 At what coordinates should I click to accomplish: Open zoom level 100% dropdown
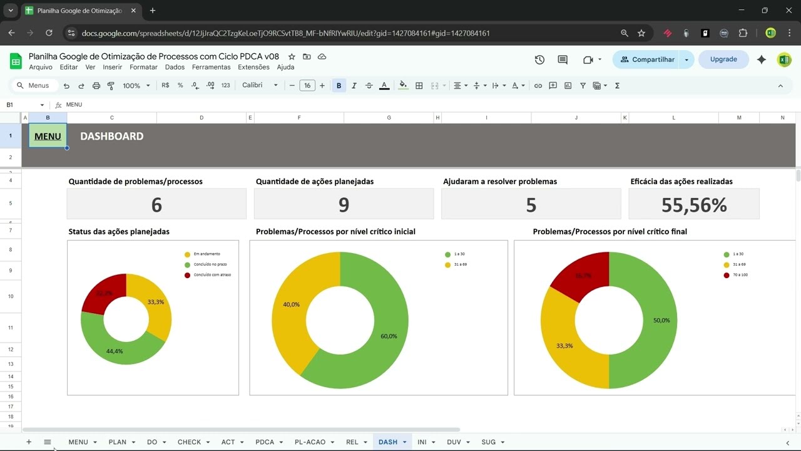tap(136, 86)
